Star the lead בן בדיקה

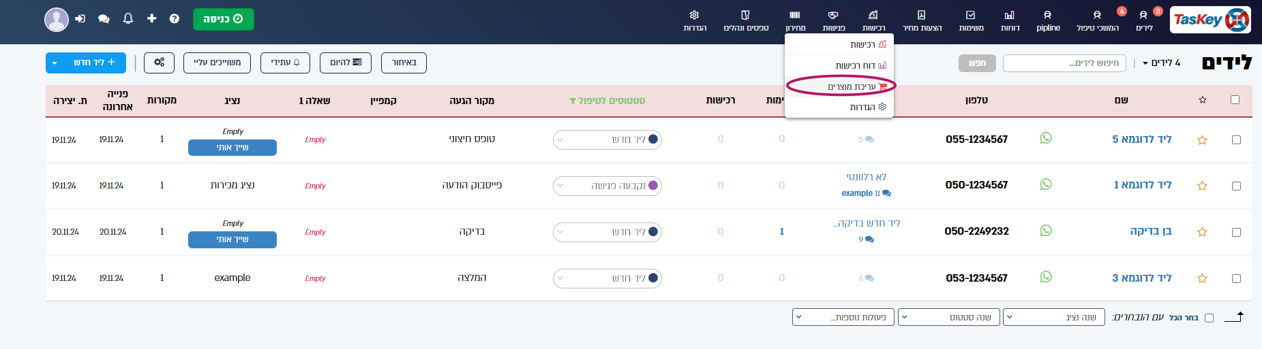tap(1202, 232)
